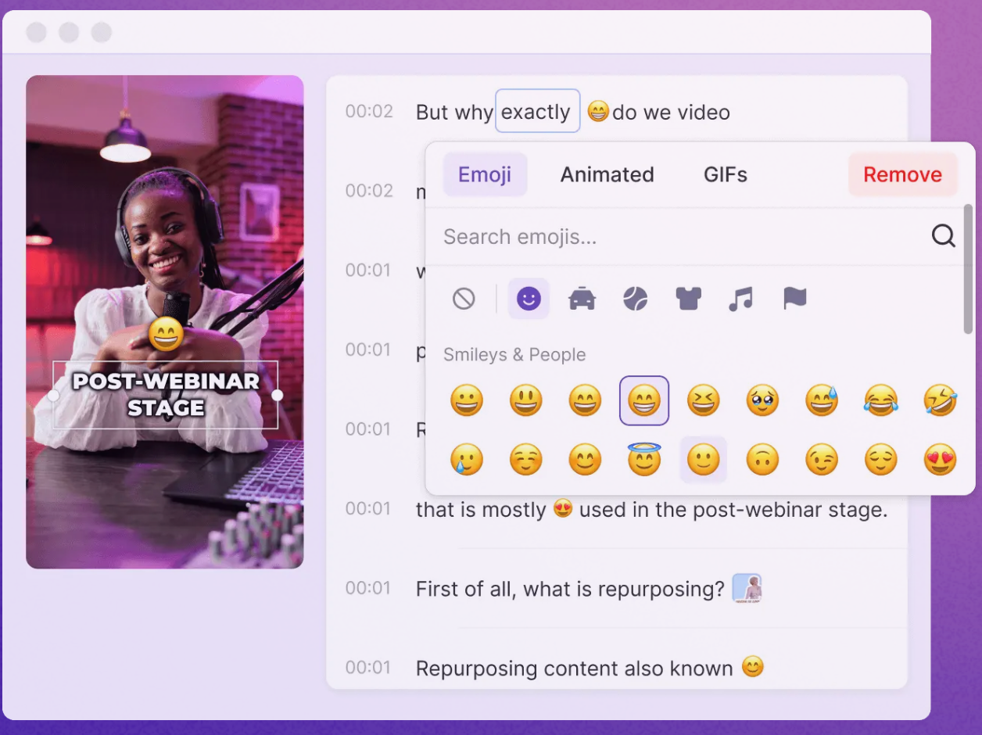Select the heart-eyes emoji
The height and width of the screenshot is (735, 982).
click(x=941, y=460)
